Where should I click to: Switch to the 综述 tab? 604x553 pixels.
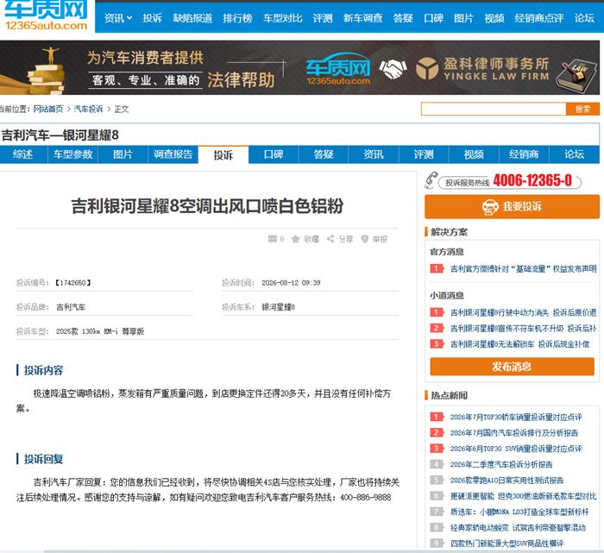tap(23, 154)
